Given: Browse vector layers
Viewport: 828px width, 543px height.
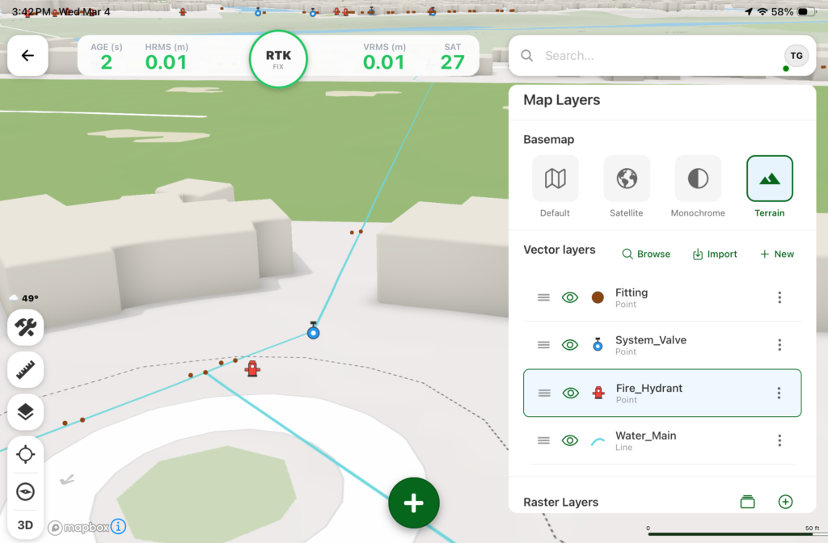Looking at the screenshot, I should [x=646, y=254].
